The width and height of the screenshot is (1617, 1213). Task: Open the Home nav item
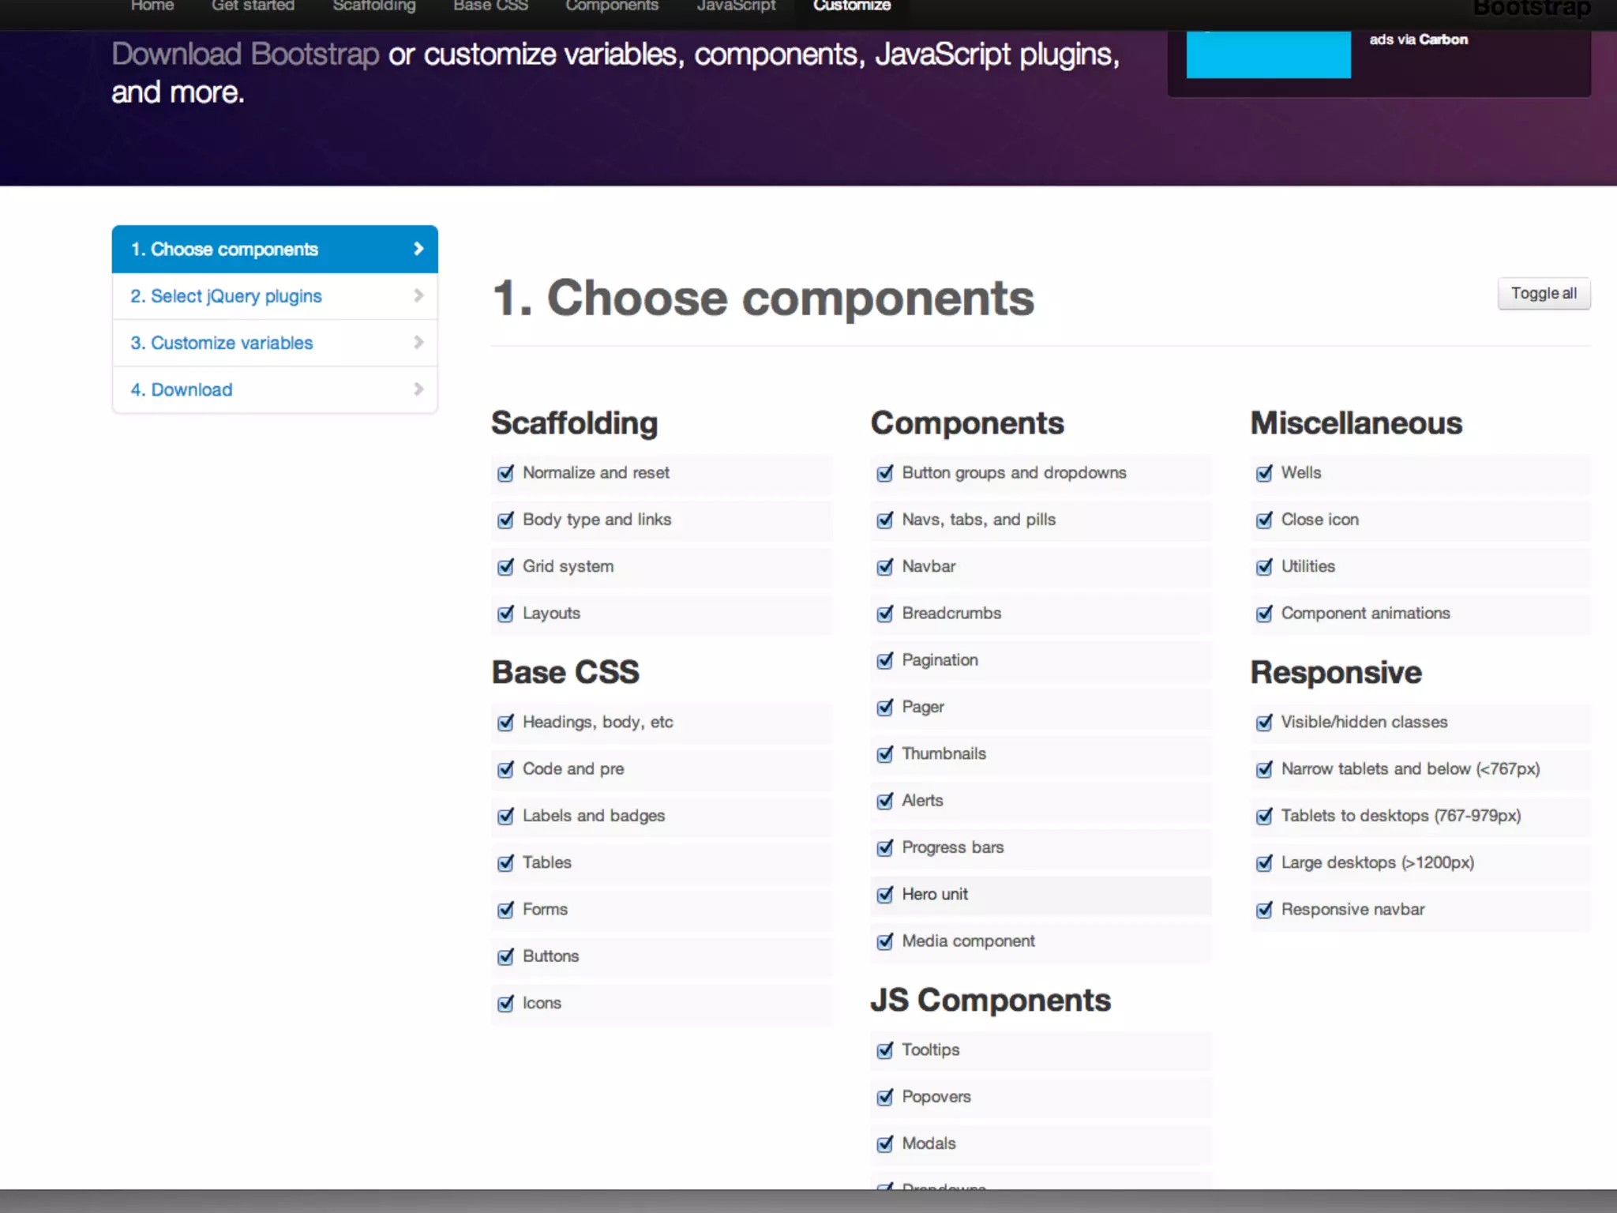(x=152, y=6)
